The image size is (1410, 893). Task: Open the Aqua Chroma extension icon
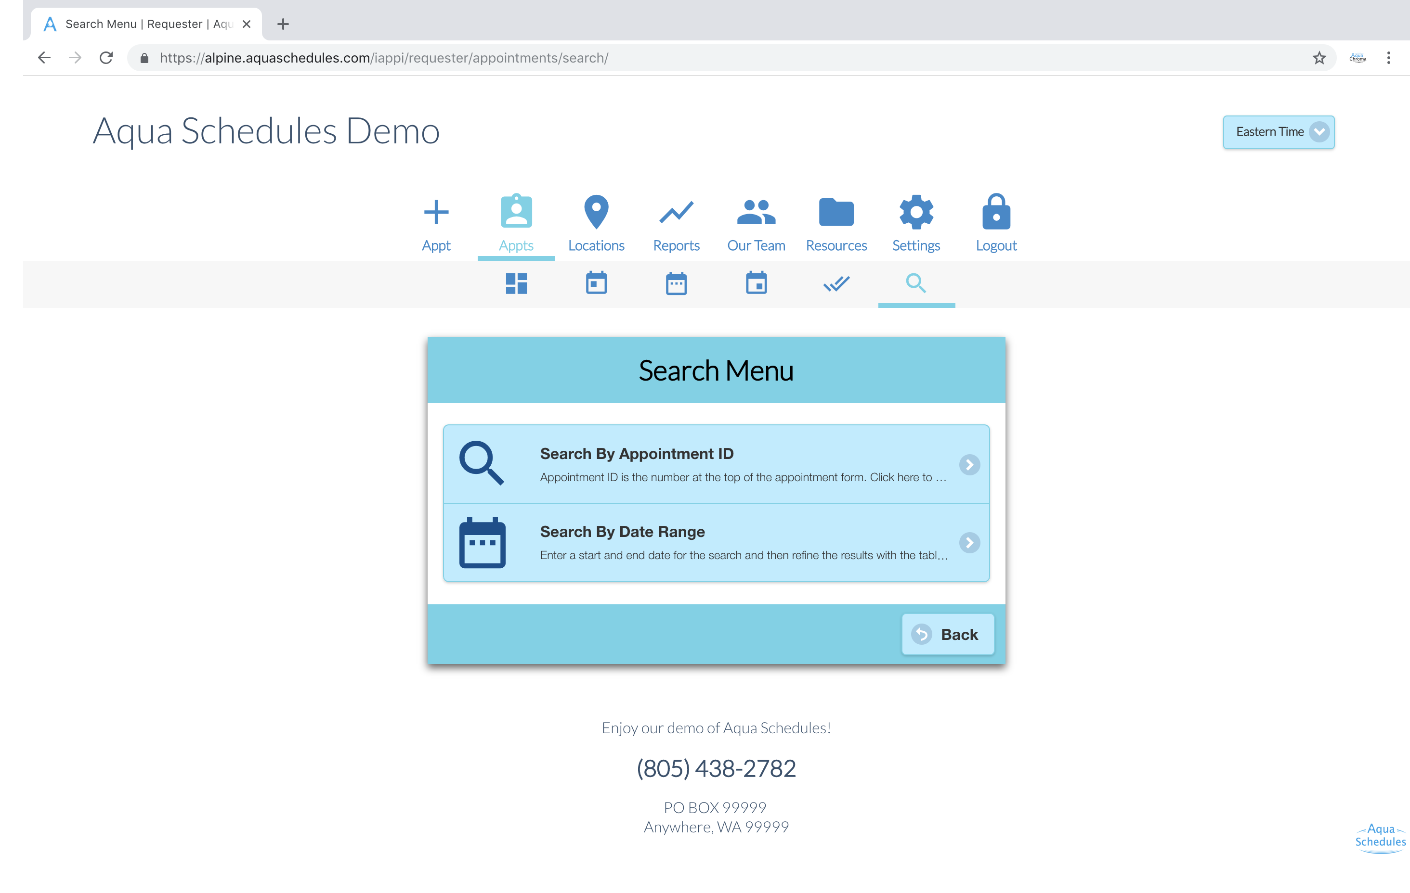(x=1358, y=57)
